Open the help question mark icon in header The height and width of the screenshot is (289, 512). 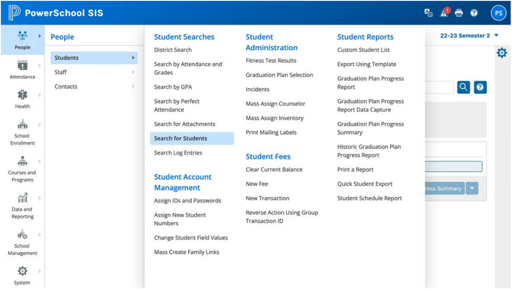(x=474, y=13)
